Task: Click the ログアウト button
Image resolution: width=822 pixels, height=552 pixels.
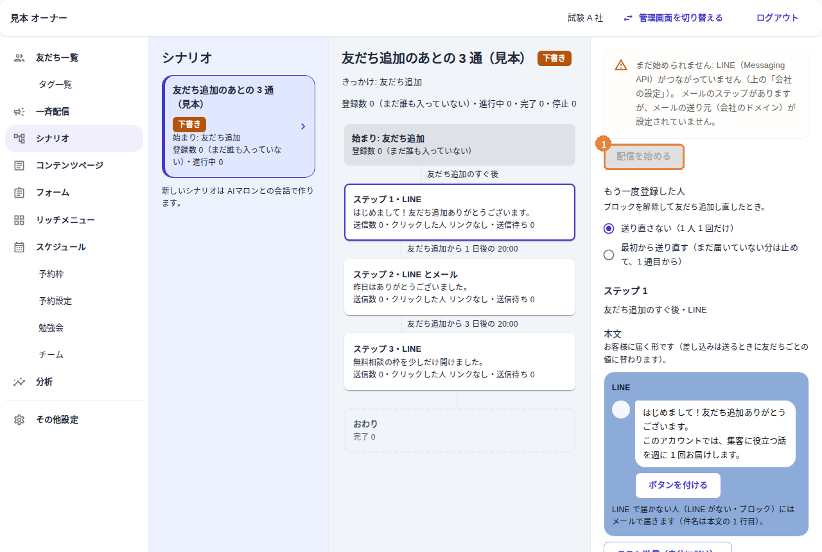Action: tap(777, 18)
